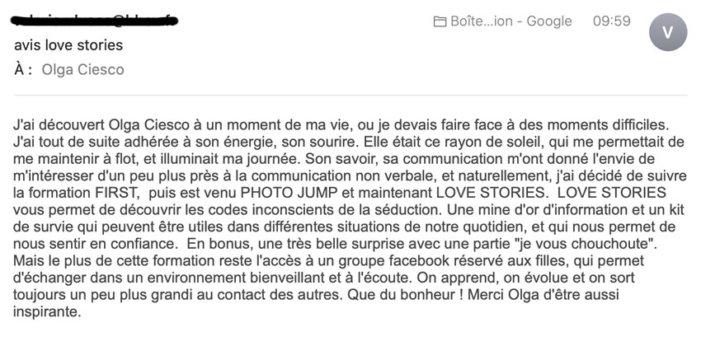The image size is (701, 346).
Task: Select the blacked-out sender email address
Action: tap(94, 21)
